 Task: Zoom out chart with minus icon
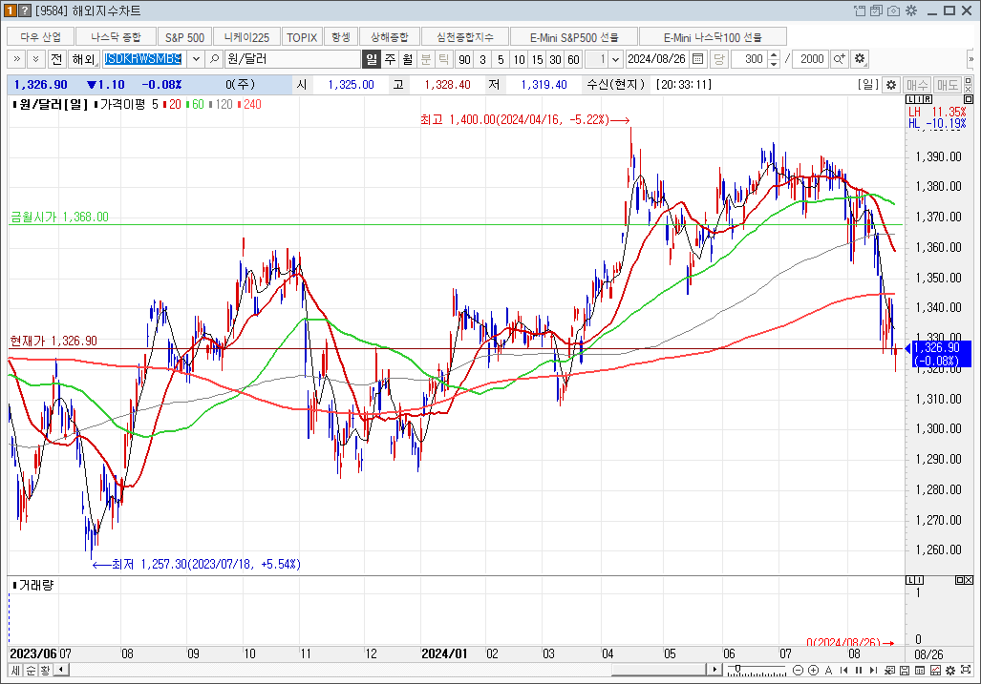[797, 670]
